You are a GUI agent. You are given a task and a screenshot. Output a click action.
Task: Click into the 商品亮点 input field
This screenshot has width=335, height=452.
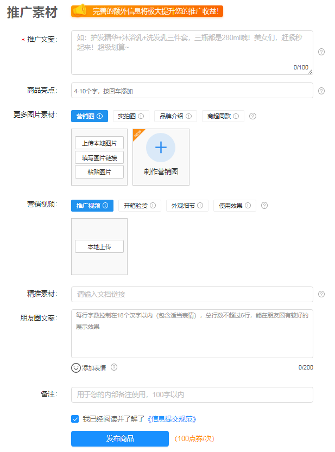point(192,91)
